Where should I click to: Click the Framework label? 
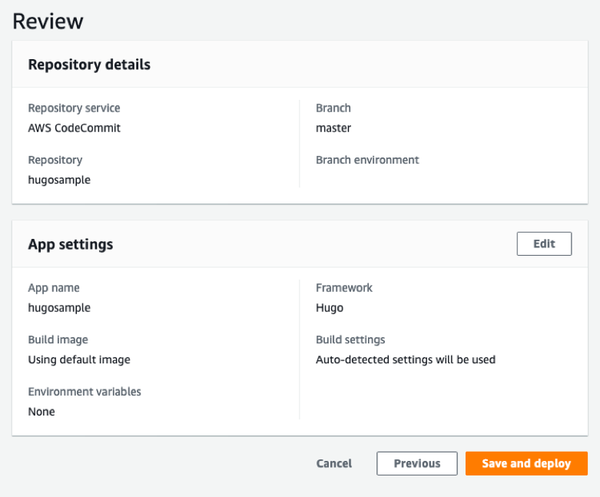point(344,288)
